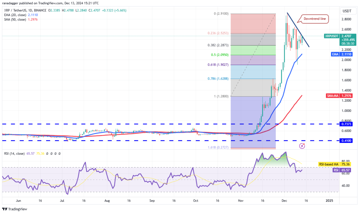
Task: Click the Sep label on time axis
Action: [152, 201]
